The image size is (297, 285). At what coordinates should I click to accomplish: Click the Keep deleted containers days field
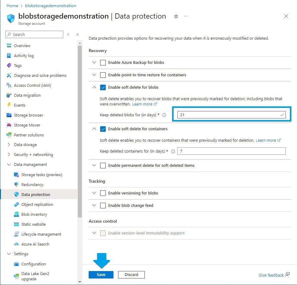pyautogui.click(x=232, y=151)
